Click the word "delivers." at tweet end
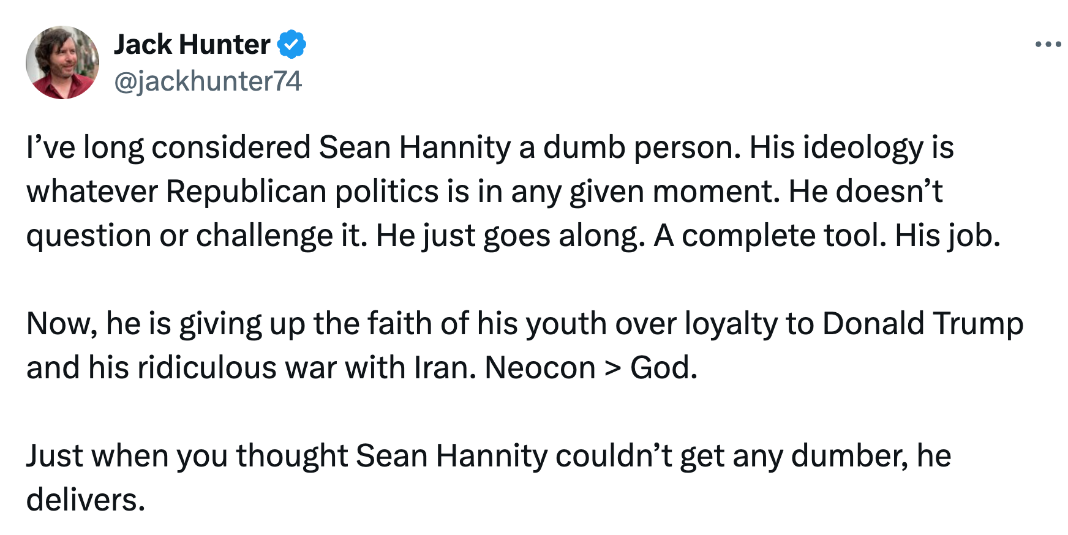Screen dimensions: 1068x535 click(86, 500)
